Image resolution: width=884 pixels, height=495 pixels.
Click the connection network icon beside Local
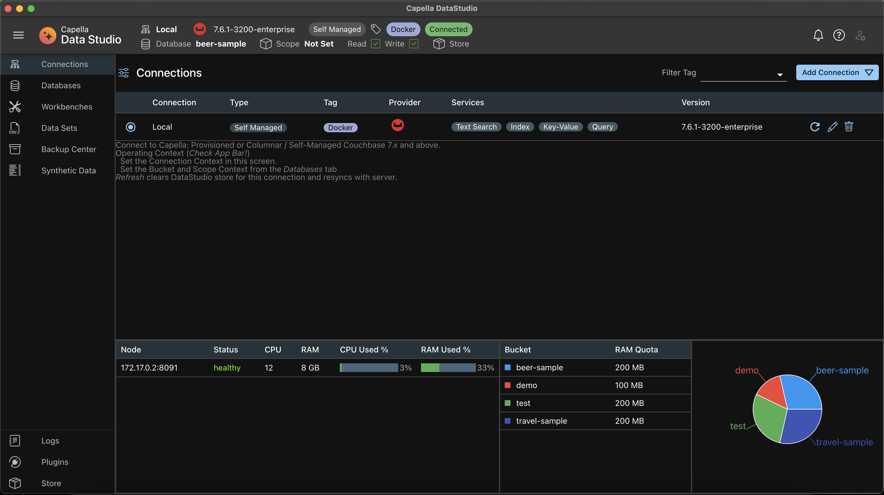(x=146, y=29)
